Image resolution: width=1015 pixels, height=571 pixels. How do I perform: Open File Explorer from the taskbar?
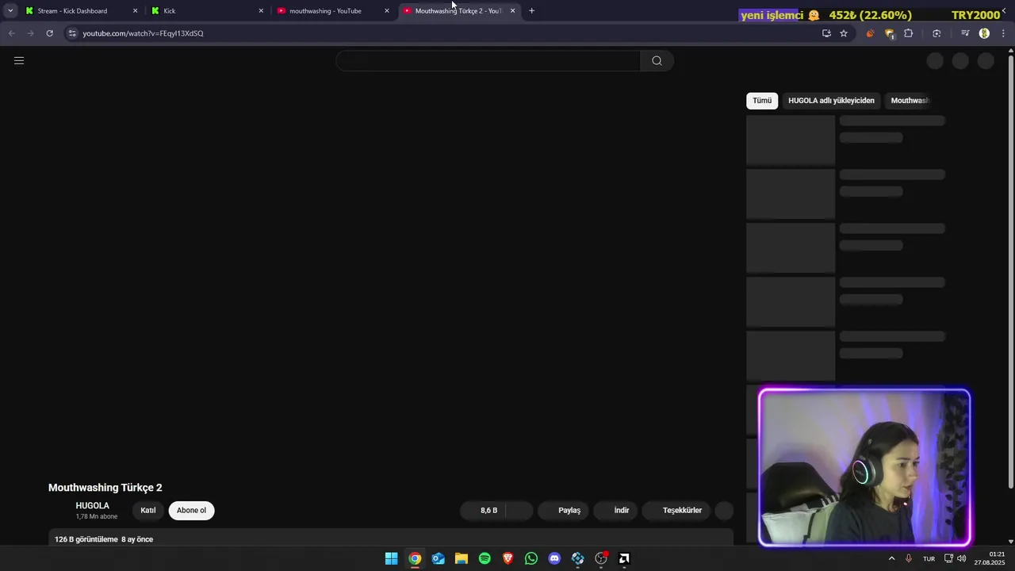tap(462, 558)
